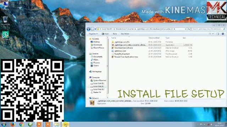Open the recent locations dropdown beside Forward
The width and height of the screenshot is (227, 127).
point(95,29)
